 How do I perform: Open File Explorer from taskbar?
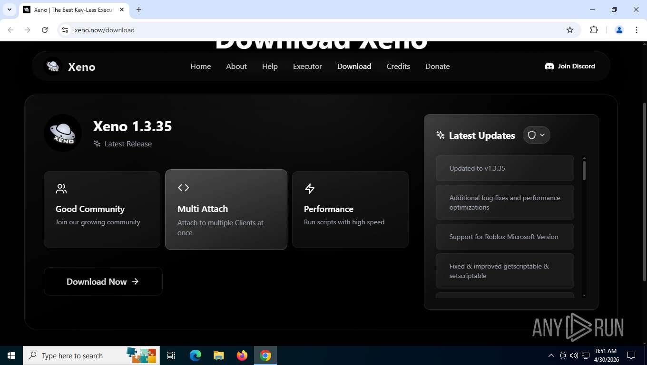218,355
